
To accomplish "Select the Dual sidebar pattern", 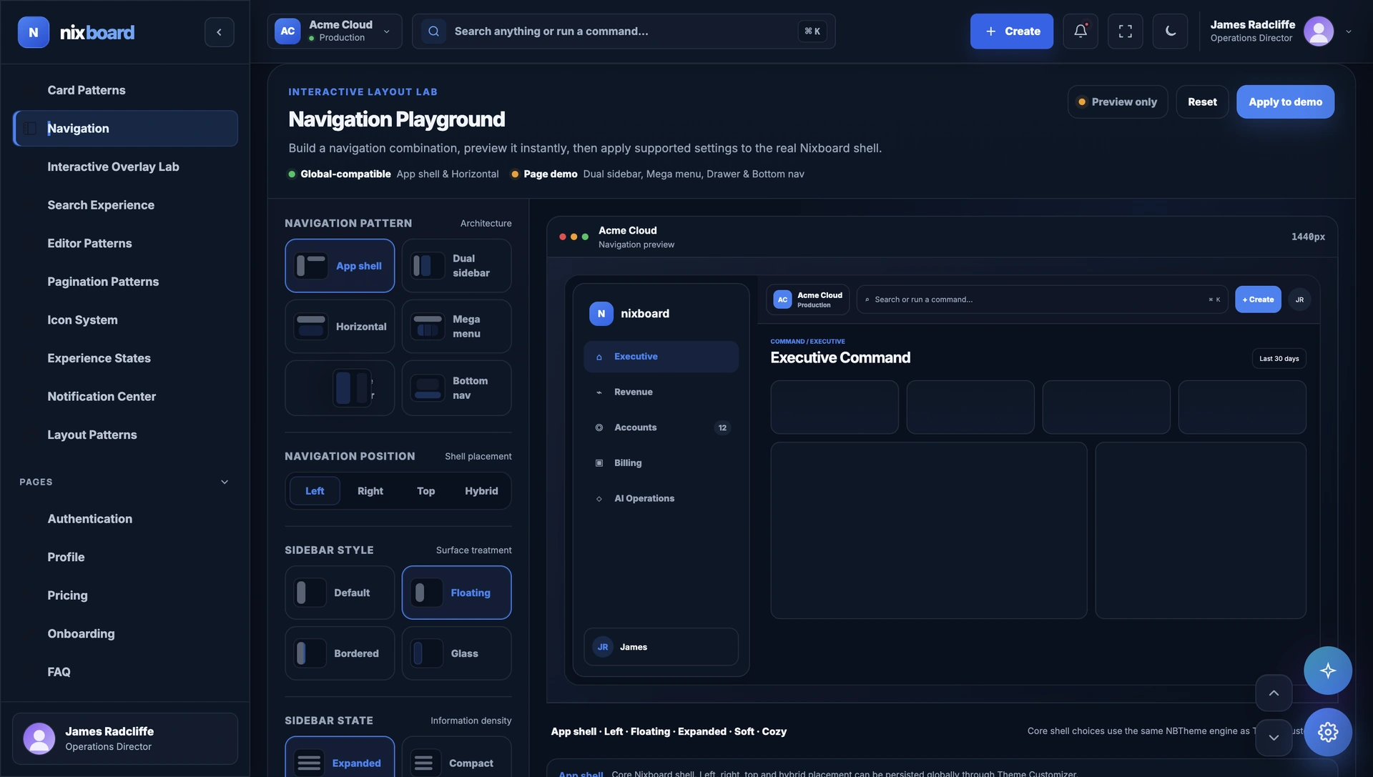I will coord(456,266).
